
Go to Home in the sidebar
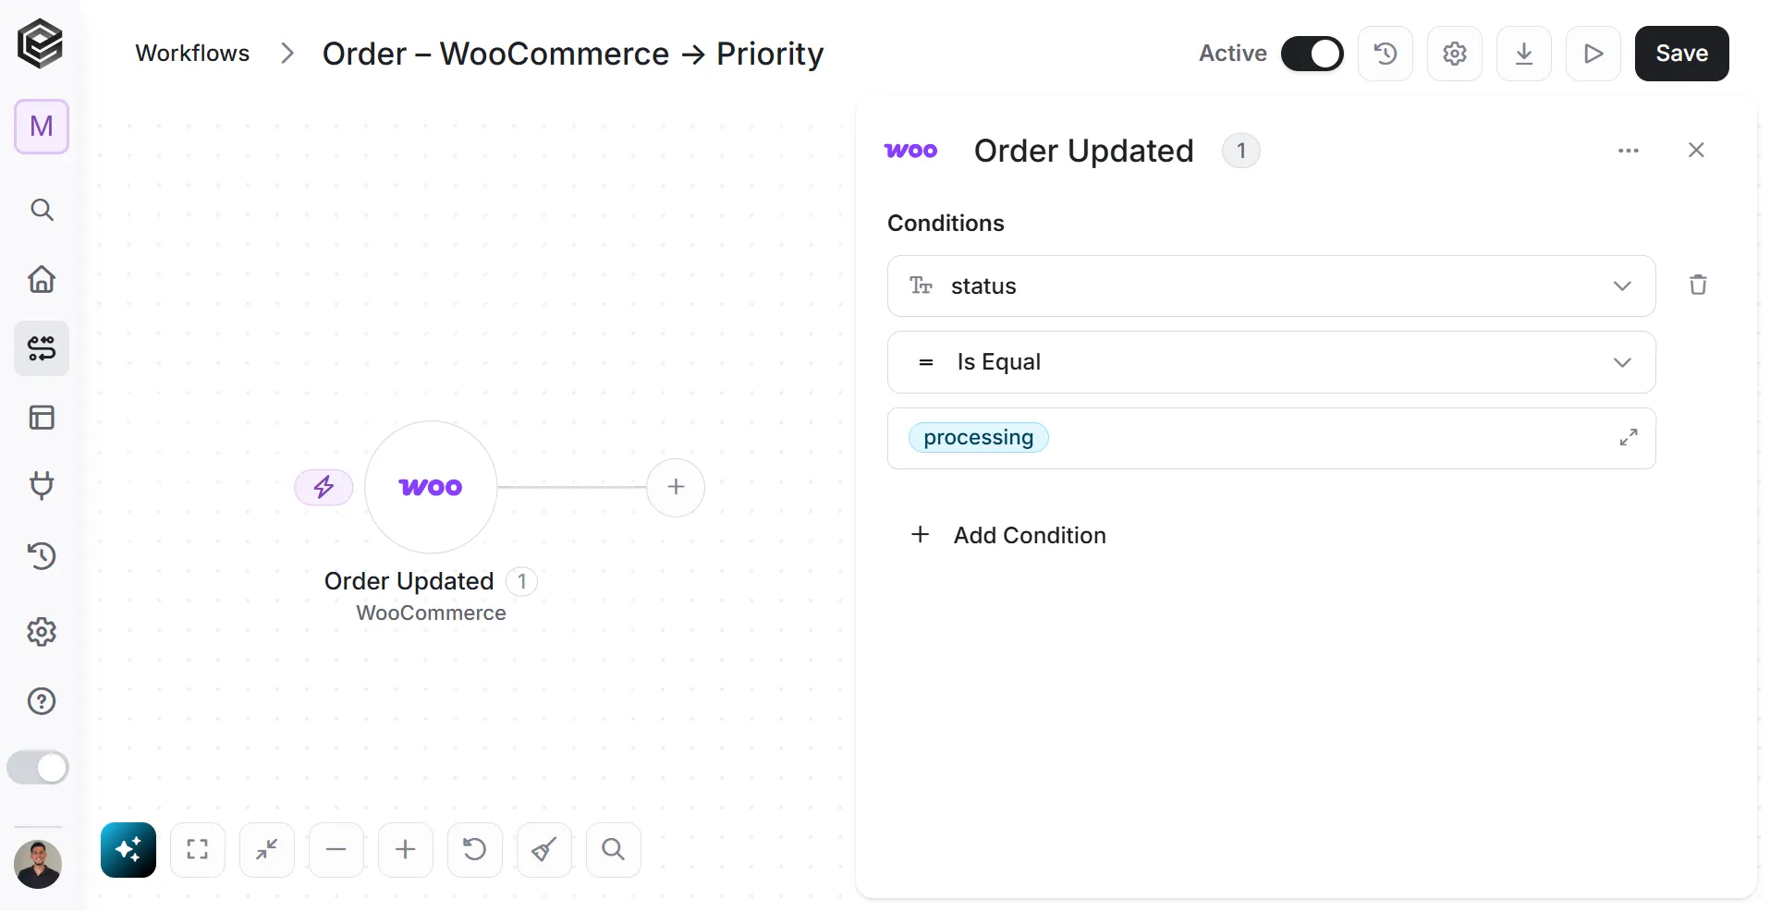(x=42, y=279)
